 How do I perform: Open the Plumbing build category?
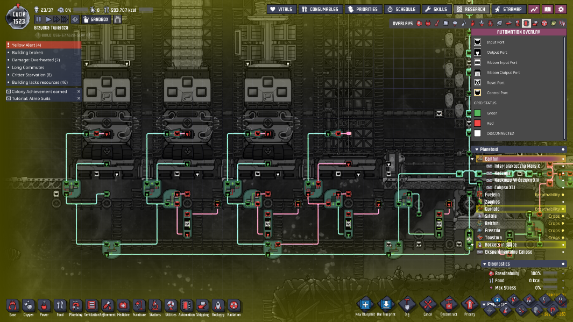[76, 307]
